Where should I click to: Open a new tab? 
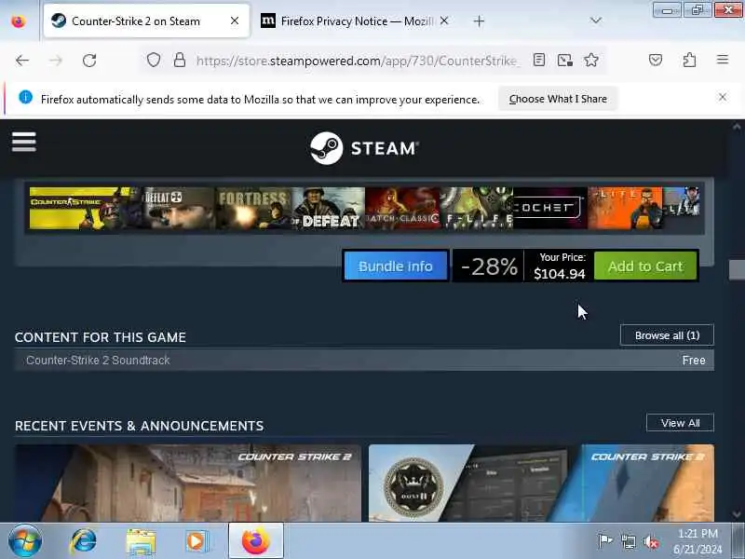click(x=479, y=20)
